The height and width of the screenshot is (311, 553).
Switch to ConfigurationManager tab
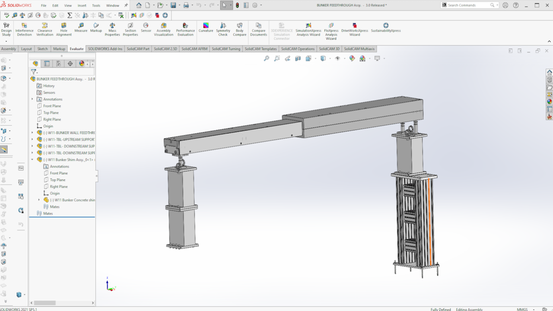click(58, 63)
